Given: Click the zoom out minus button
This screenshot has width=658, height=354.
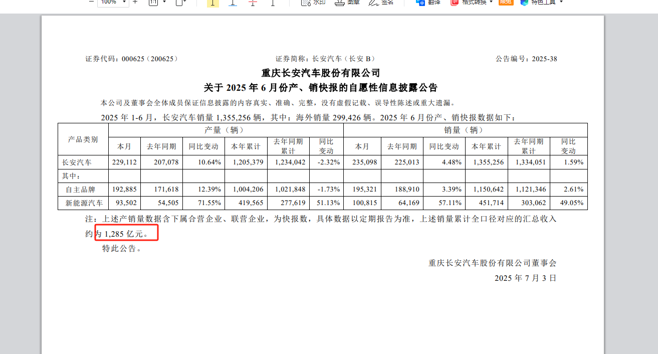Looking at the screenshot, I should click(x=91, y=2).
